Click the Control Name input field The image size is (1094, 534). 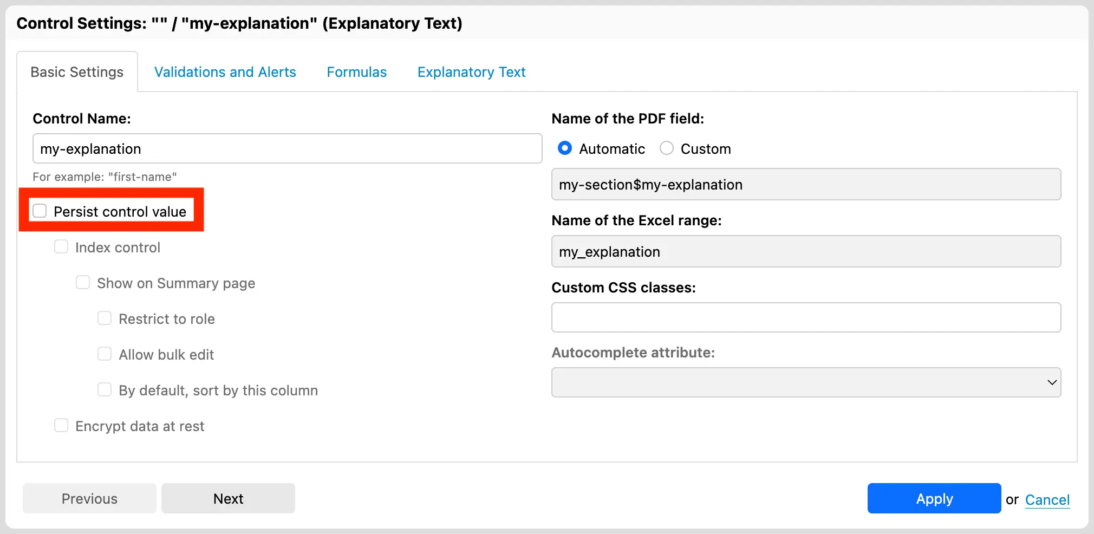(287, 149)
